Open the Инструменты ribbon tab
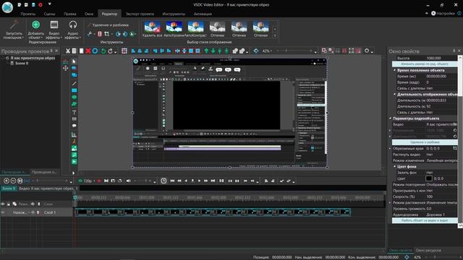 point(174,14)
